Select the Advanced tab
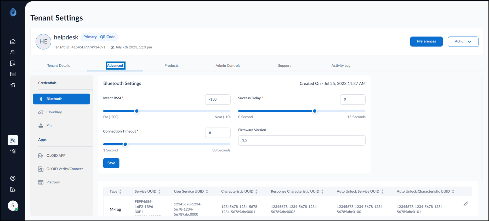 (x=115, y=66)
